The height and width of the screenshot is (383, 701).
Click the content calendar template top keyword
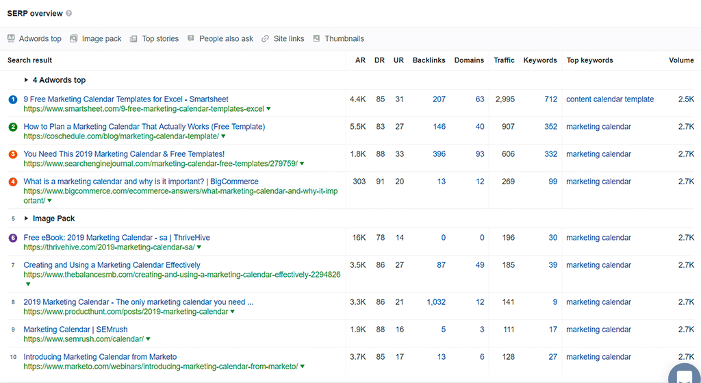pos(610,99)
